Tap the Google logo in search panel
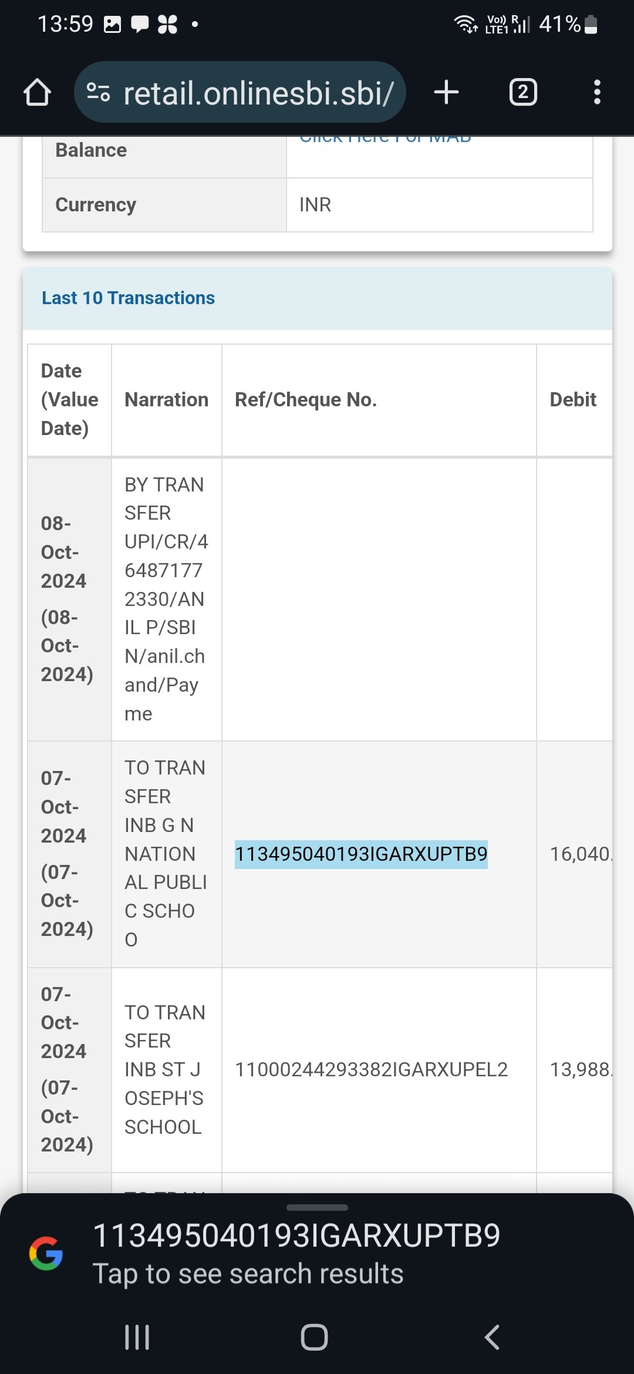Screen dimensions: 634x1374 tap(46, 1253)
